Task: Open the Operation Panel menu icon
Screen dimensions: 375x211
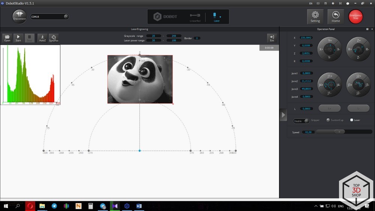Action: pos(367,29)
